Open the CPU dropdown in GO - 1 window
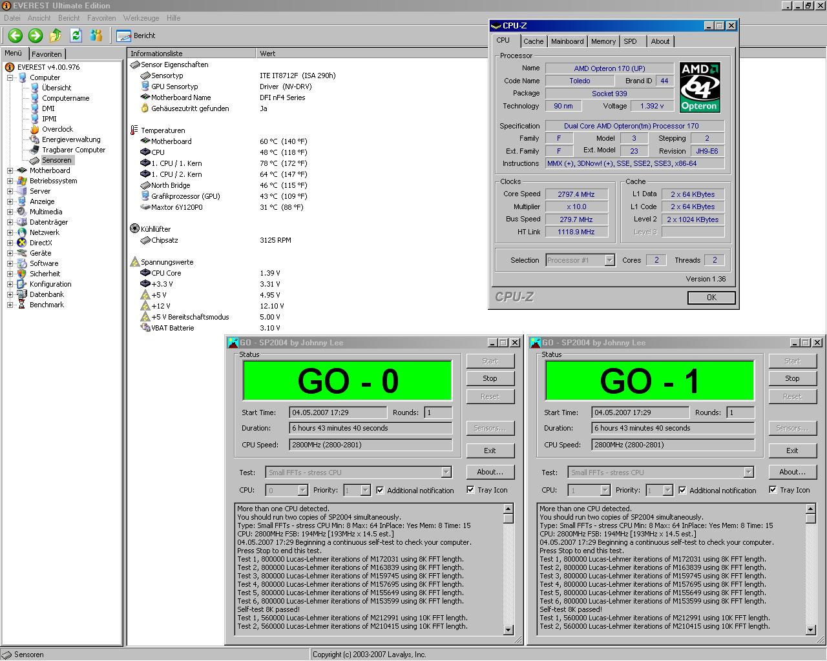Screen dimensions: 827x661 [x=605, y=491]
